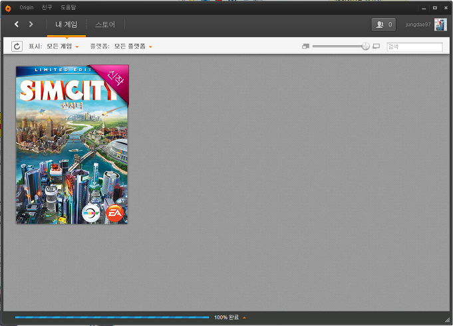453x326 pixels.
Task: Open the profile avatar picture
Action: [440, 25]
